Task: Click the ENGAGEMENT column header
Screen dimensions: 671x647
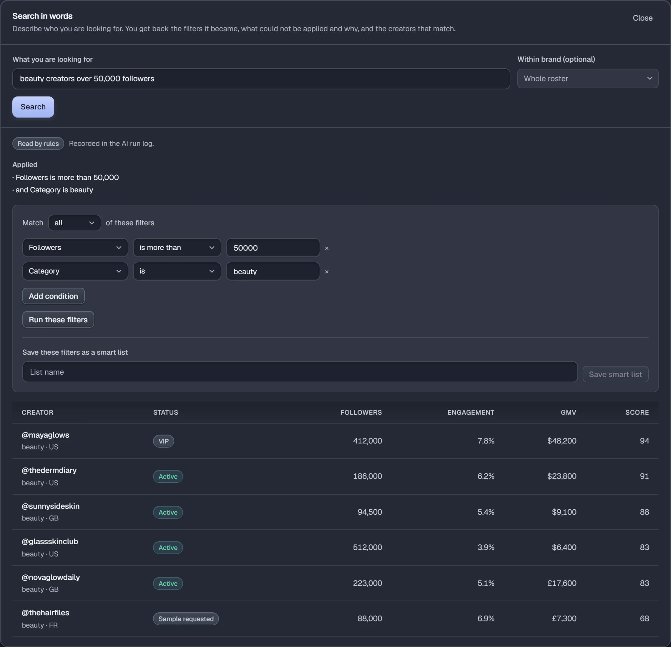Action: pos(471,412)
